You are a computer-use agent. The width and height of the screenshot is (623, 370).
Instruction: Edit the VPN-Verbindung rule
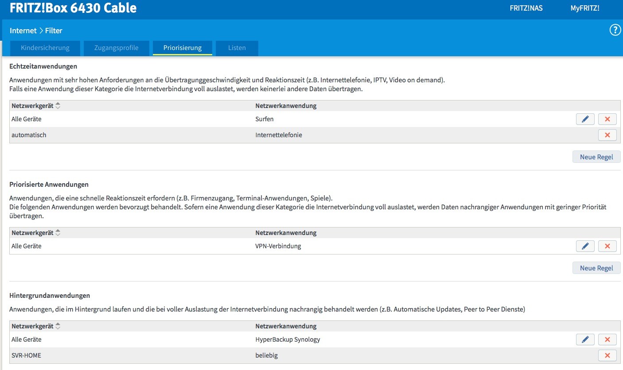[585, 246]
